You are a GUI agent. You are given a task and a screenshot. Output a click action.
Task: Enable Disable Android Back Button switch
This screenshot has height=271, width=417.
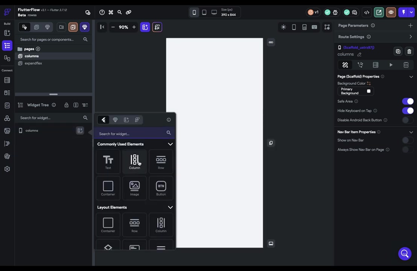[408, 120]
